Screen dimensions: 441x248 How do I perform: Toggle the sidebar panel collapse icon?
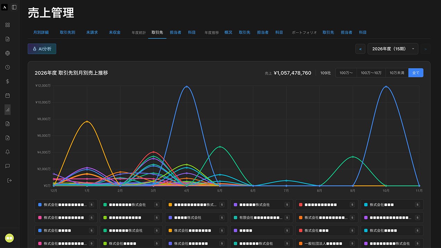tap(14, 7)
